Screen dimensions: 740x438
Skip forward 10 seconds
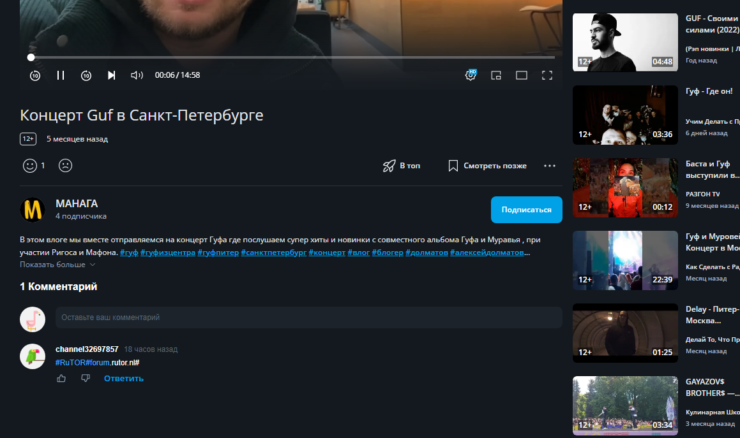click(x=86, y=75)
